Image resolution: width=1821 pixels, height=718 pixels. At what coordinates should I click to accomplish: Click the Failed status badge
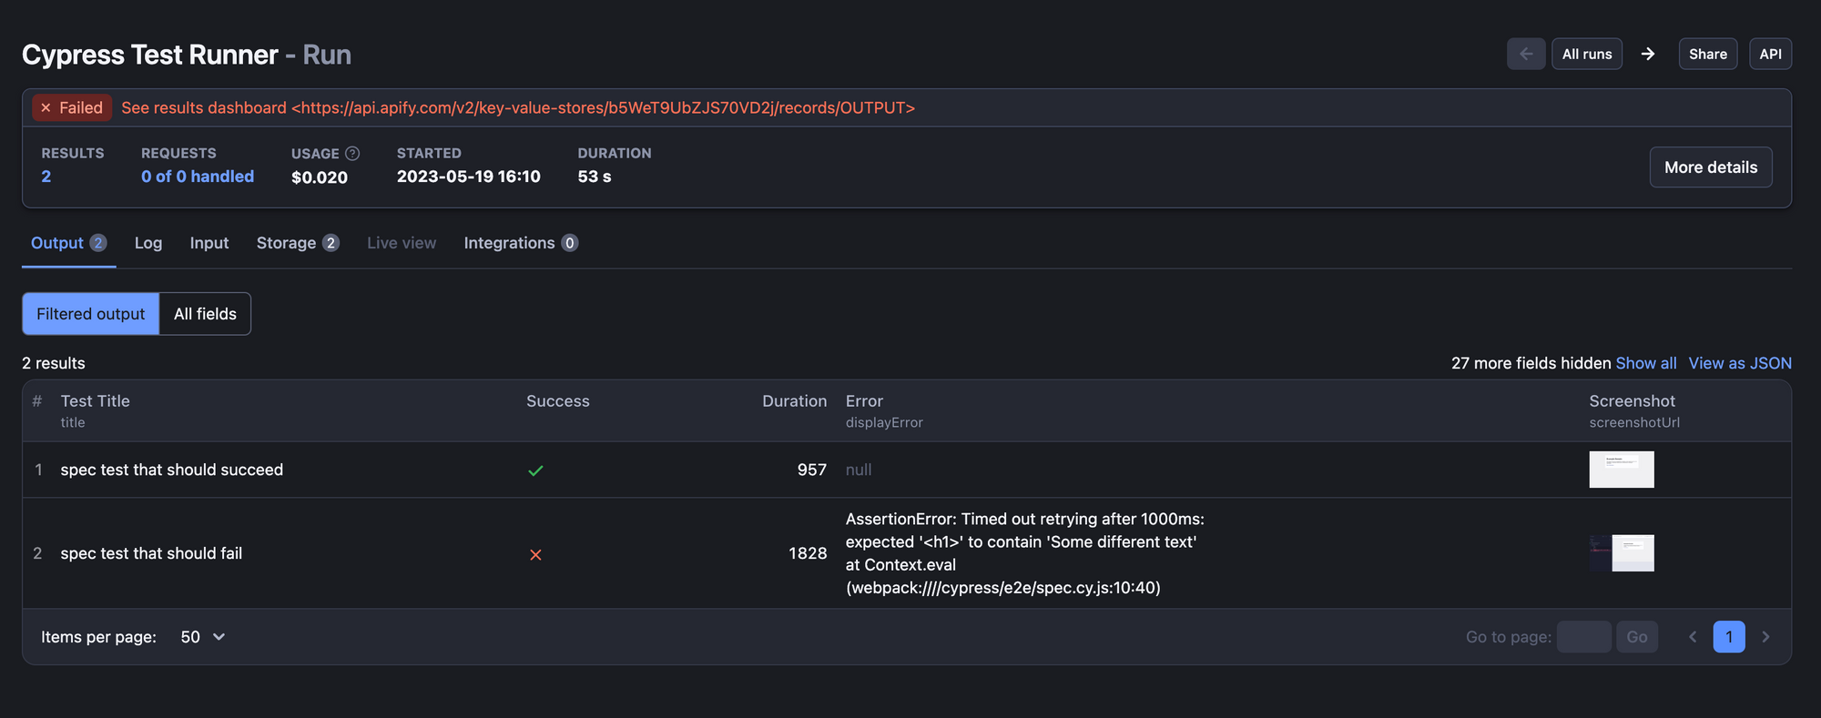(x=72, y=107)
